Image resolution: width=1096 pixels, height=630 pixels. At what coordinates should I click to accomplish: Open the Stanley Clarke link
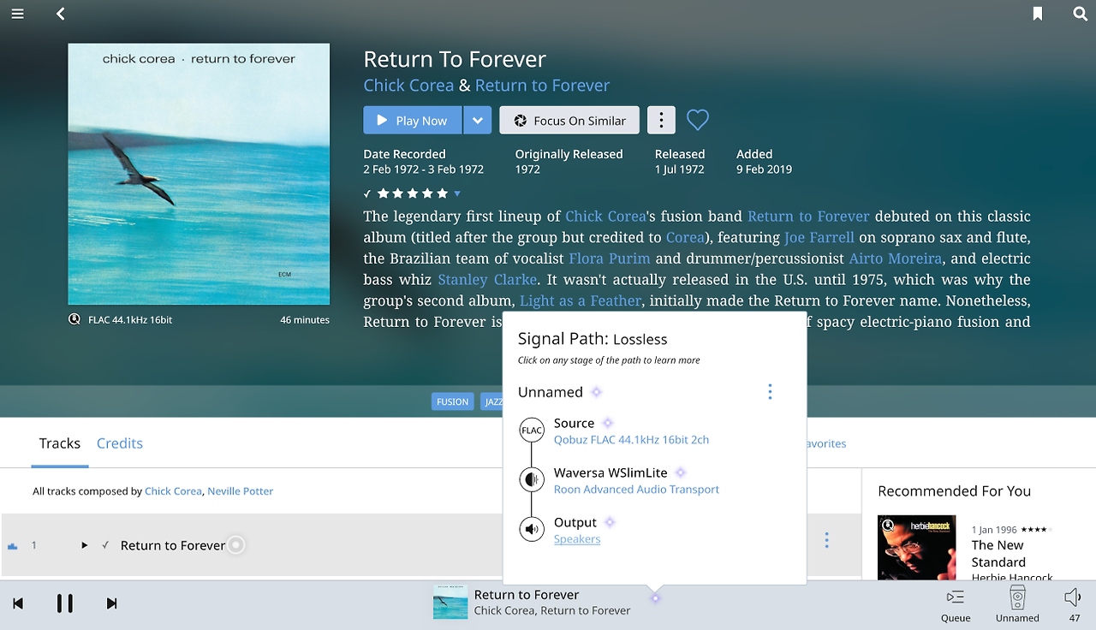click(487, 280)
